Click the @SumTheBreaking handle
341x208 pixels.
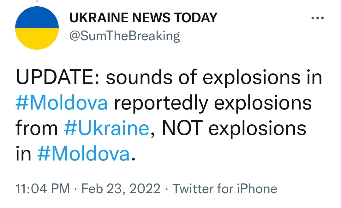pos(124,36)
